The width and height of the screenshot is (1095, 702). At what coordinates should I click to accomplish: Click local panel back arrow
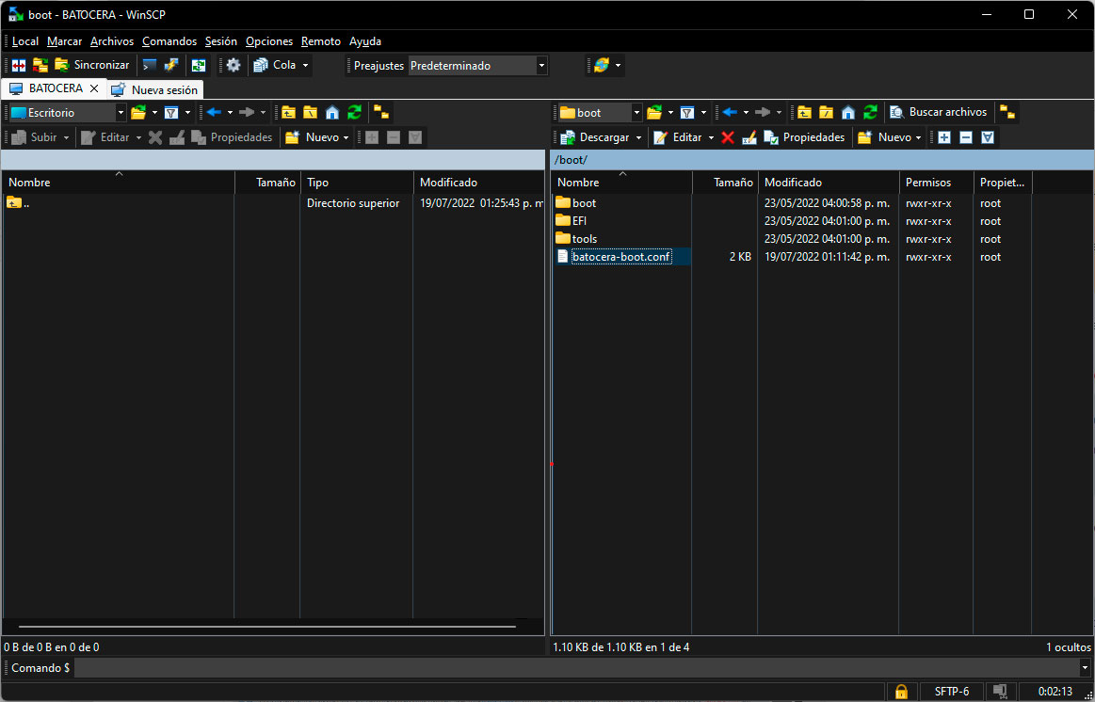pos(215,112)
